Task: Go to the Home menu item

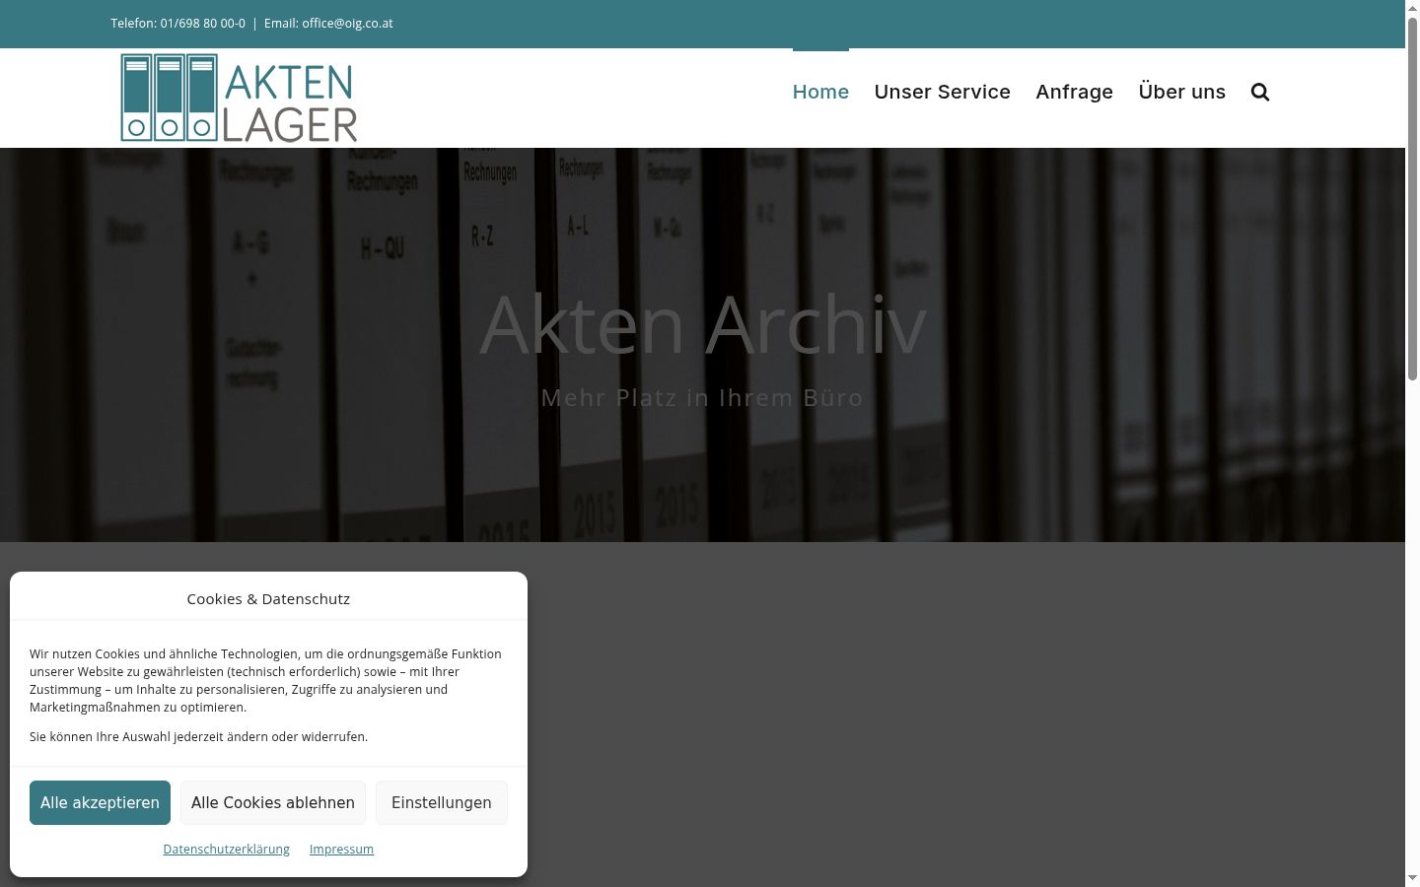Action: 820,92
